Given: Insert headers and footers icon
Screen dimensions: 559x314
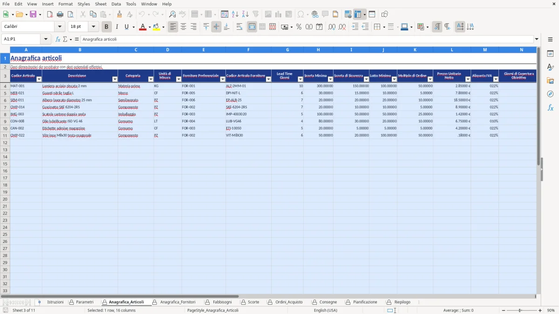Looking at the screenshot, I should [x=335, y=14].
